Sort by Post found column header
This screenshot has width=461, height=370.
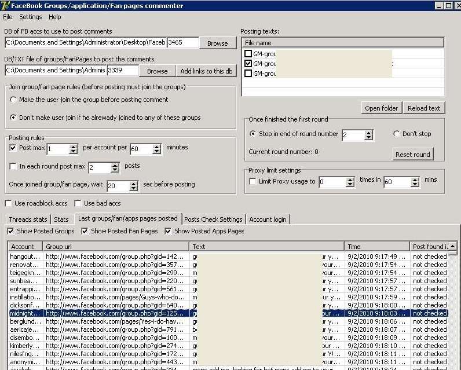tap(429, 247)
